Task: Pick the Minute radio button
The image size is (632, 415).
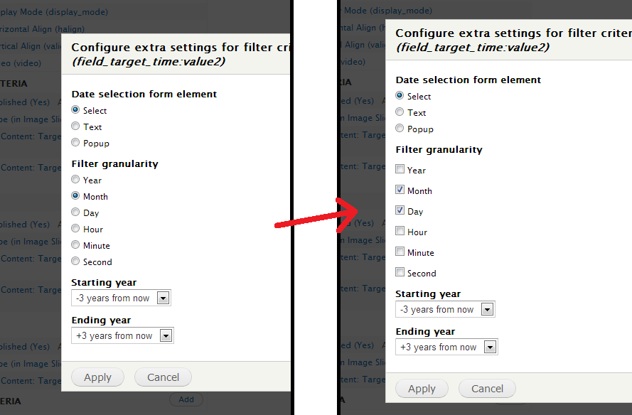Action: click(75, 244)
